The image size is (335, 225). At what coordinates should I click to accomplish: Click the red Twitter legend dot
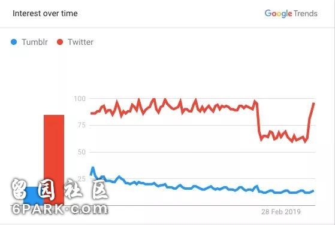(60, 42)
